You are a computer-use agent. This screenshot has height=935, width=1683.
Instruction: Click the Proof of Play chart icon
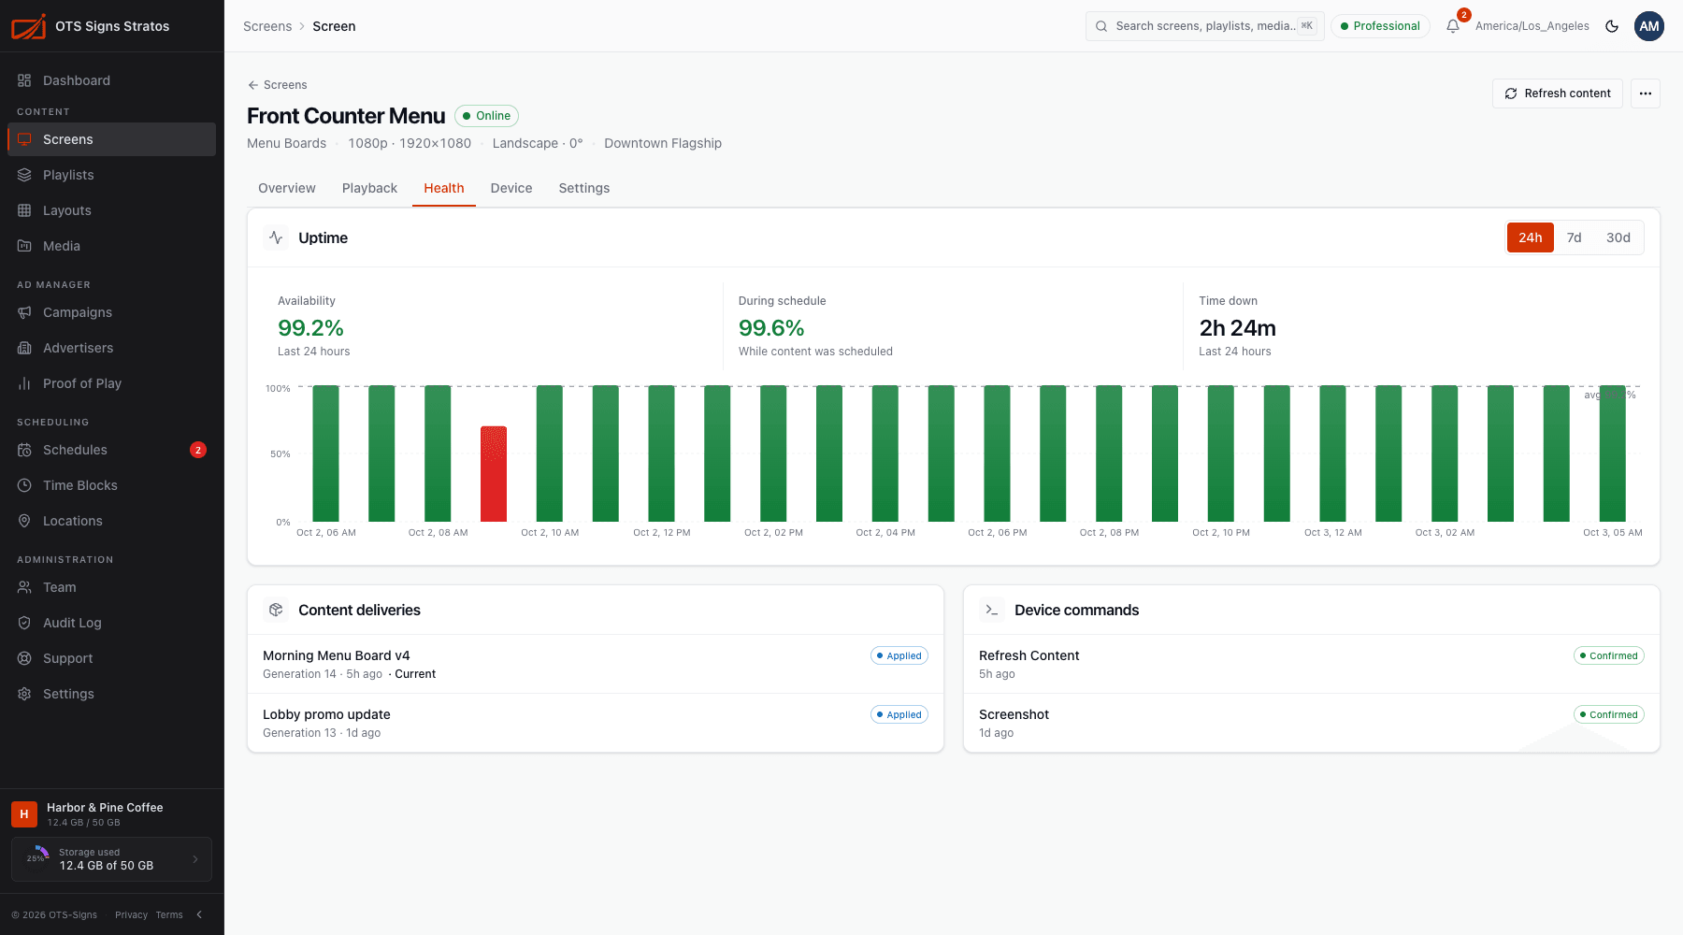(x=24, y=383)
